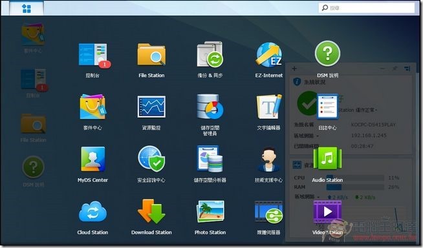Image resolution: width=423 pixels, height=248 pixels.
Task: Open 儲存空間管理員 app
Action: pyautogui.click(x=210, y=115)
